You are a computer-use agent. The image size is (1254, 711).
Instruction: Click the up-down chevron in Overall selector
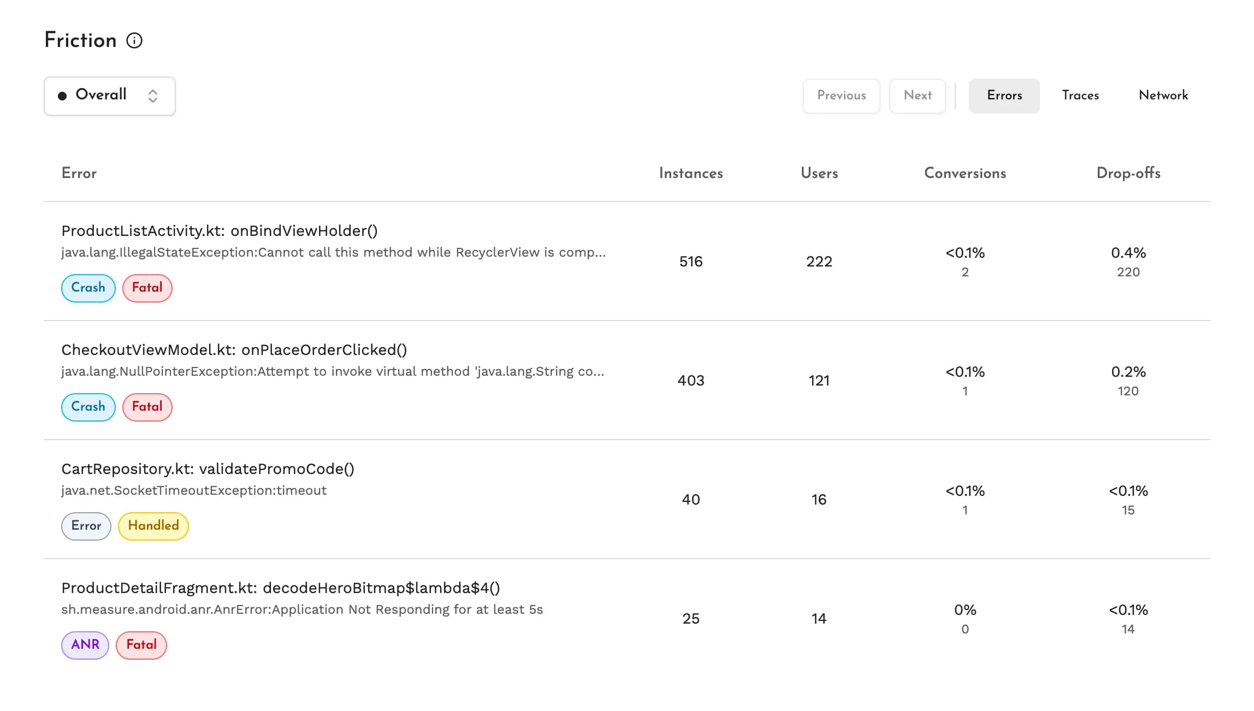[153, 96]
